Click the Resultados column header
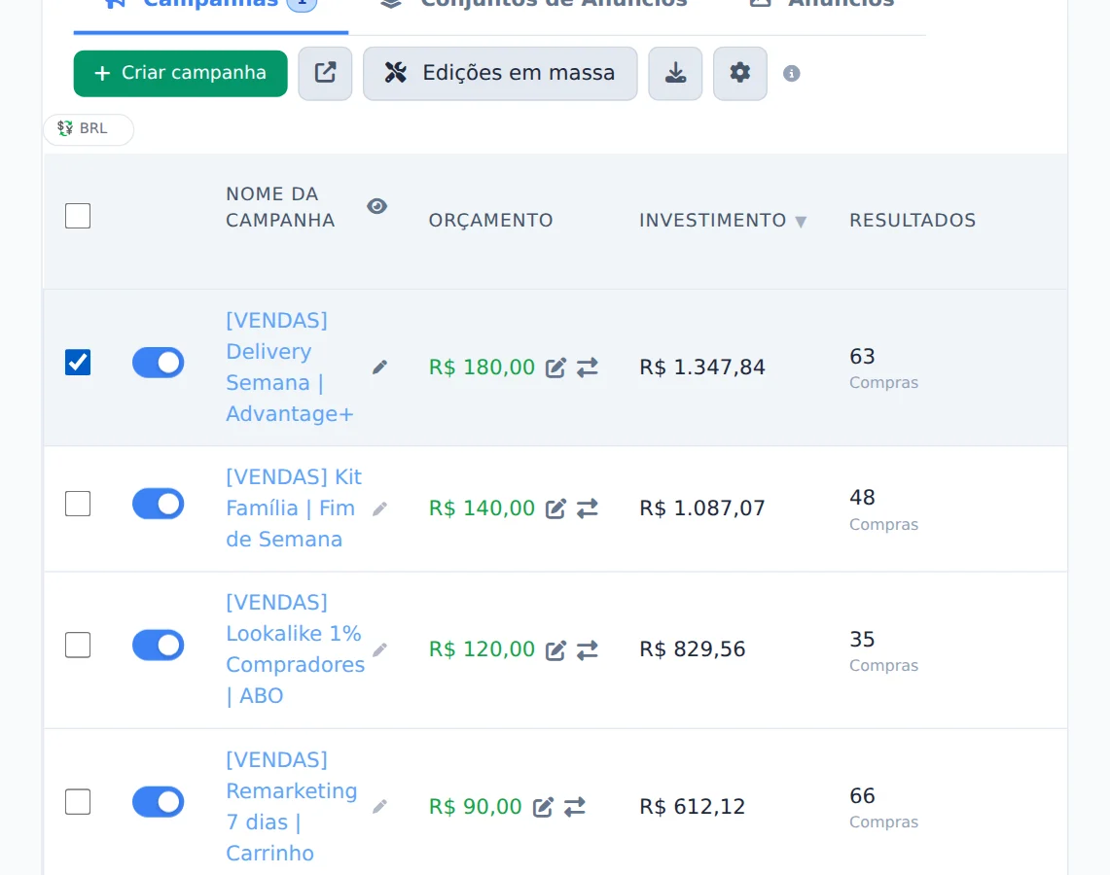The width and height of the screenshot is (1110, 875). tap(913, 220)
